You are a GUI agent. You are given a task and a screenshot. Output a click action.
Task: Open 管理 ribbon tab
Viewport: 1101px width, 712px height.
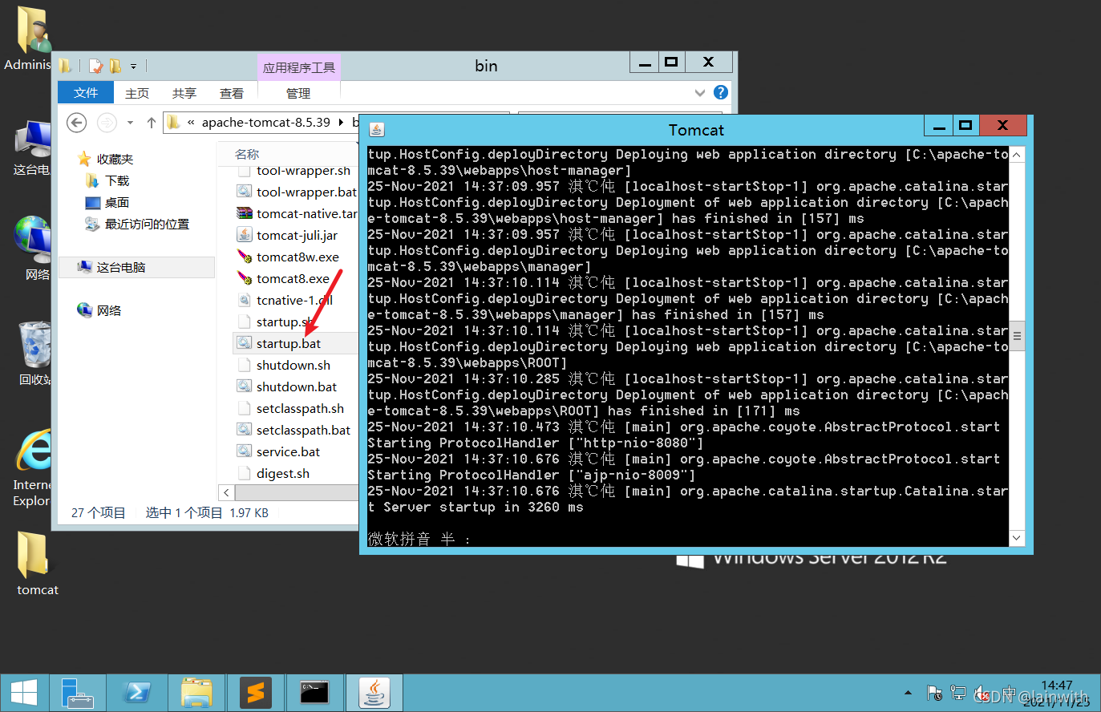(x=298, y=93)
